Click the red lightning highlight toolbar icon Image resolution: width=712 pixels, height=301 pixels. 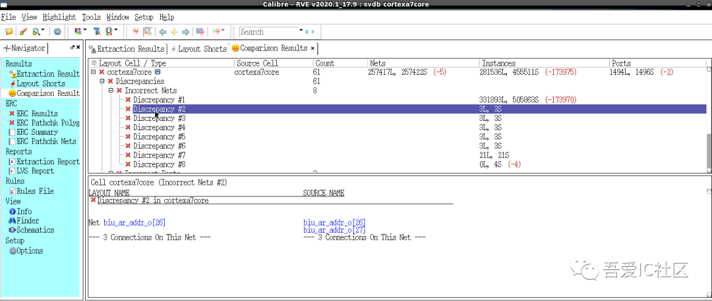[x=135, y=32]
